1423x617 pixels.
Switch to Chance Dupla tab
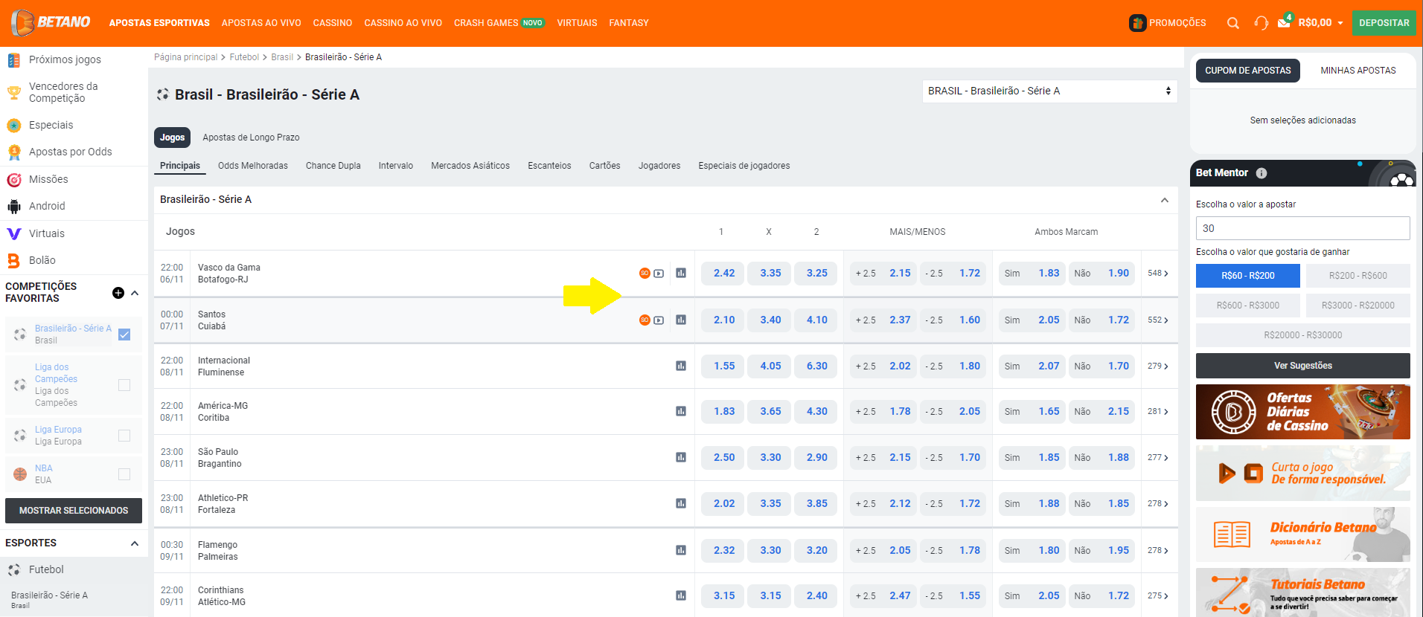[x=333, y=166]
